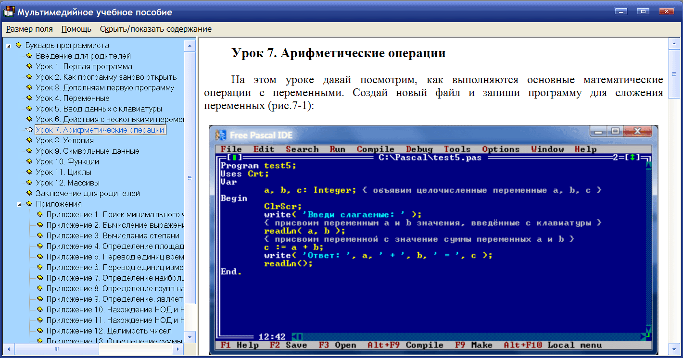Viewport: 683px width, 358px height.
Task: Open the Размер поля menu
Action: [29, 29]
